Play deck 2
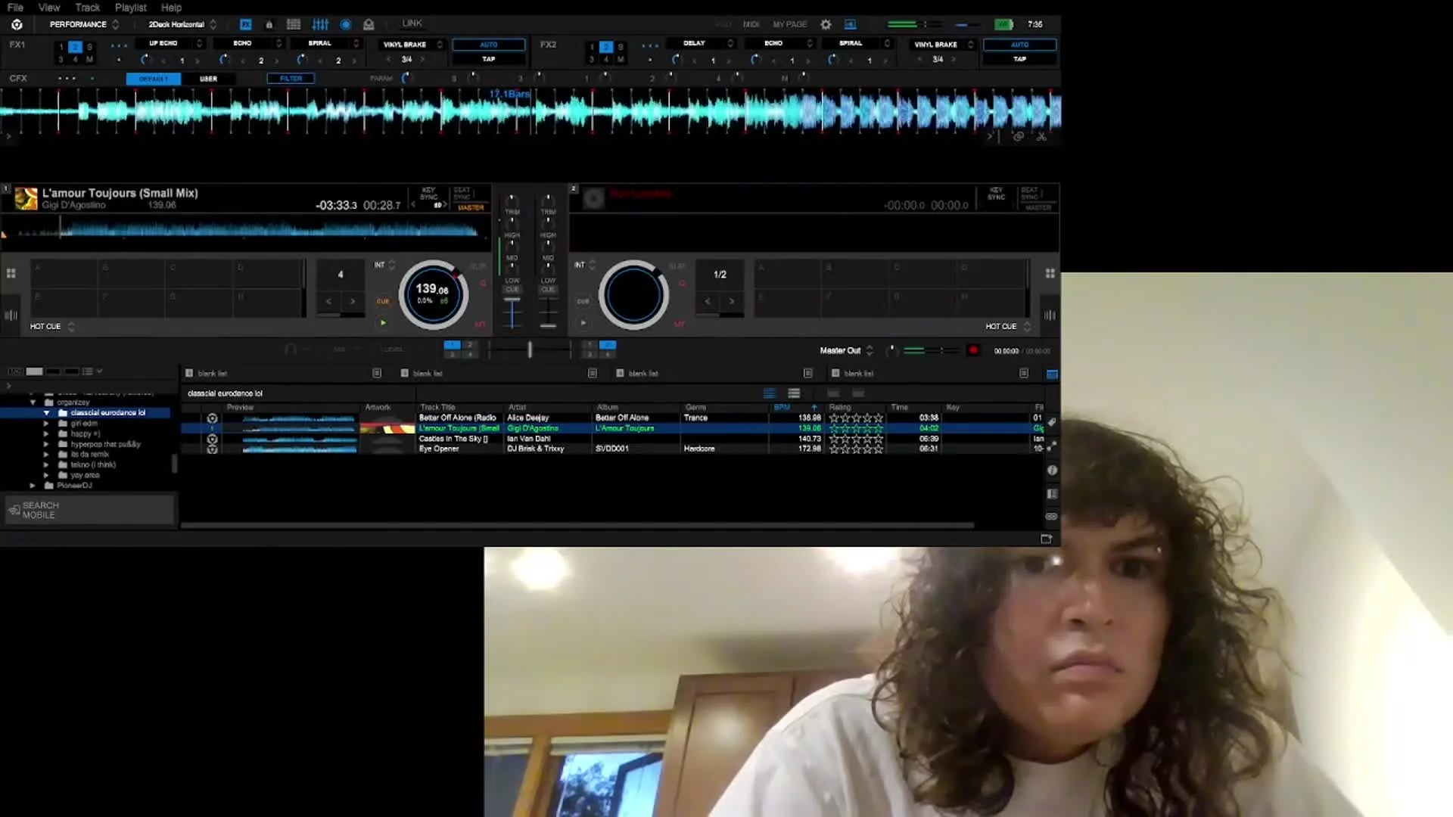Image resolution: width=1453 pixels, height=817 pixels. (583, 323)
